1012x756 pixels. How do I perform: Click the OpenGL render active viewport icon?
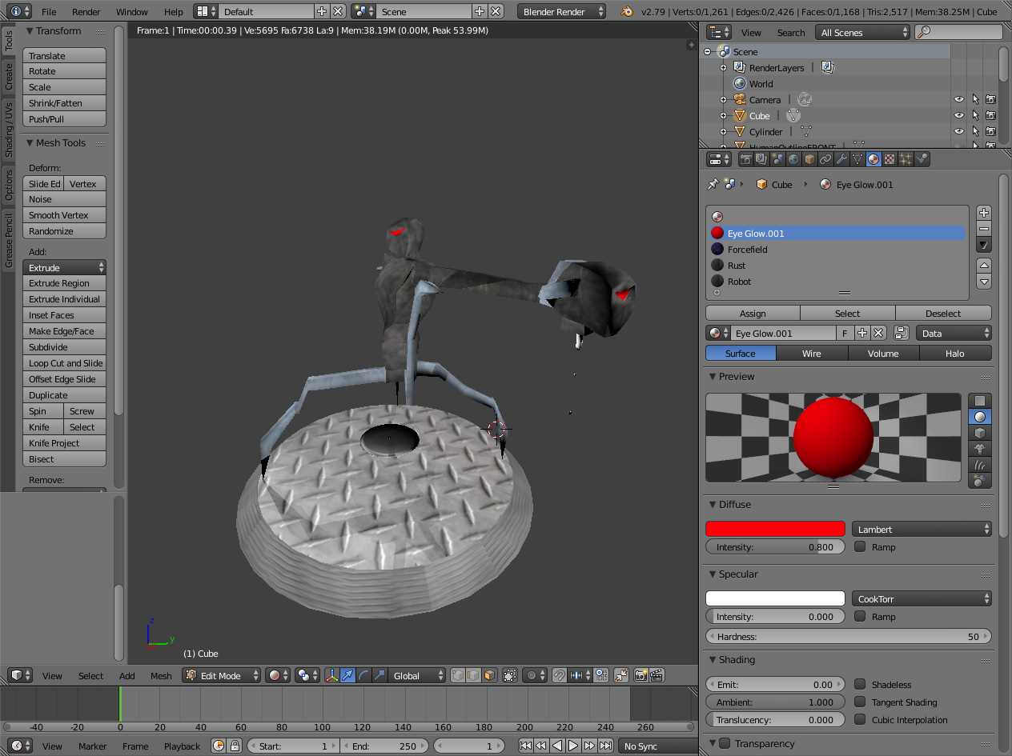click(x=641, y=675)
